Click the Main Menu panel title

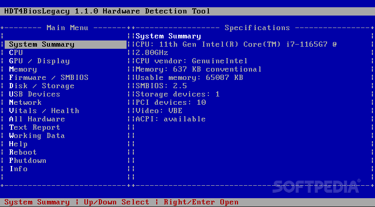click(x=67, y=28)
